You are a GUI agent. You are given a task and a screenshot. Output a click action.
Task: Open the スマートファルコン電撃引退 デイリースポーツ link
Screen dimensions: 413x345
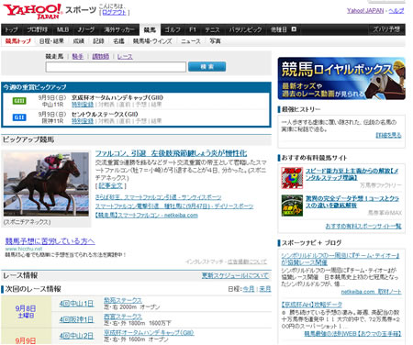click(x=174, y=206)
